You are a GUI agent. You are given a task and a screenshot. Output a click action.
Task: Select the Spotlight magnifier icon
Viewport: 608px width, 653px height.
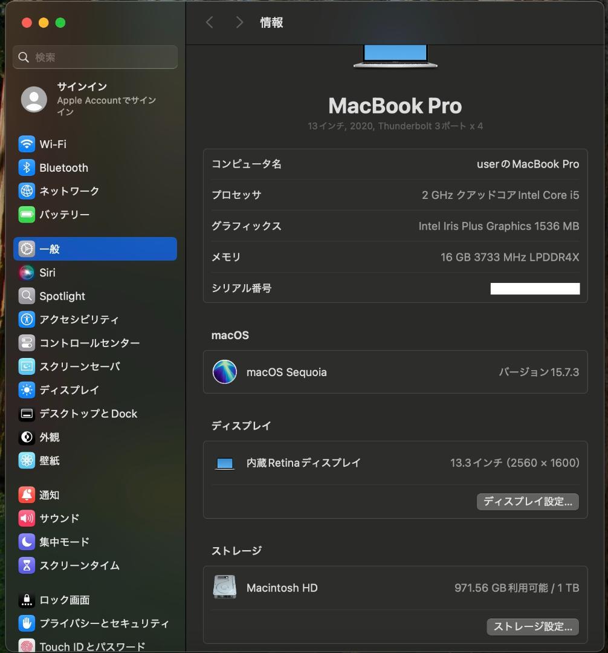tap(27, 296)
